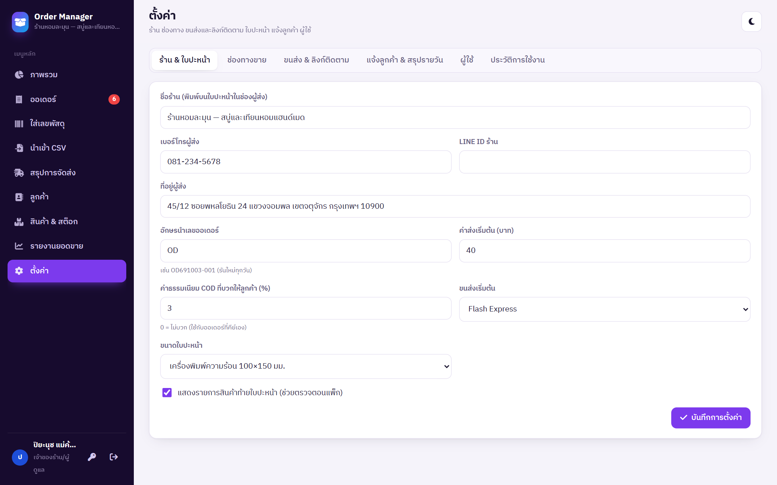Click the user avatar circle
Screen dimensions: 777x485
pyautogui.click(x=20, y=457)
